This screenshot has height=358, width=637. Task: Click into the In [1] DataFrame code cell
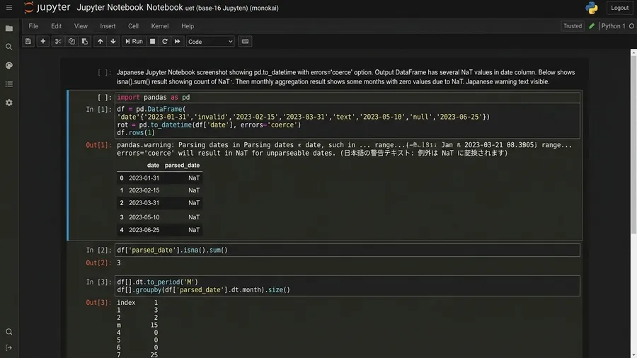(x=348, y=120)
